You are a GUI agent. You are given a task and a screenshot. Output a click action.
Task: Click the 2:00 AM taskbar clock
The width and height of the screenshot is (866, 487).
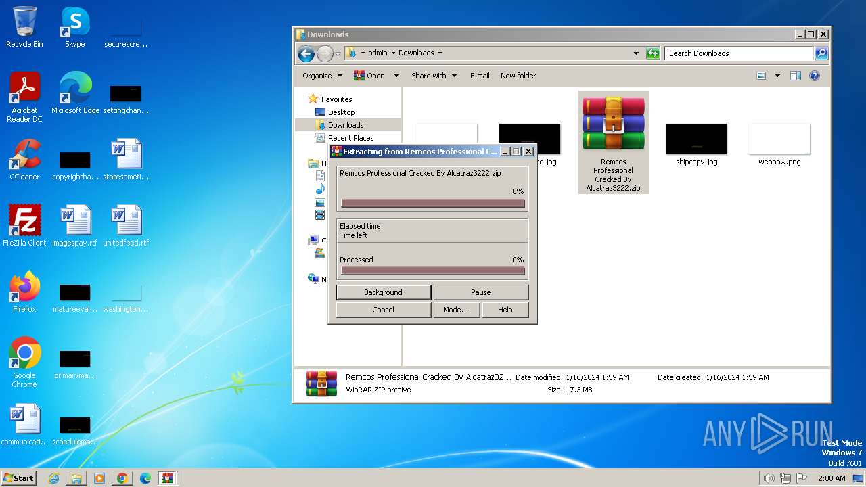[831, 478]
